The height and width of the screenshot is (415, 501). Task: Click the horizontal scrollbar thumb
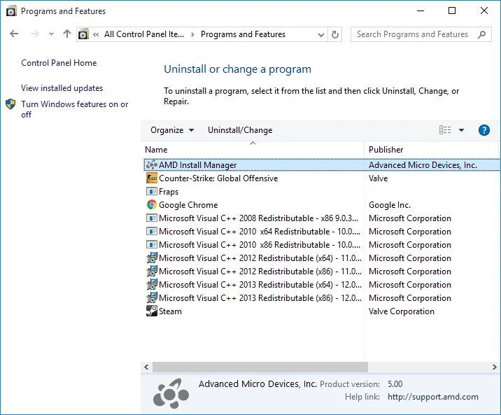click(260, 367)
